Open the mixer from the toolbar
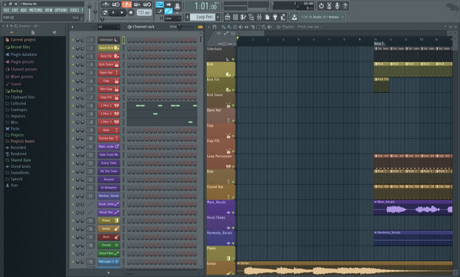This screenshot has height=277, width=460. [x=259, y=18]
